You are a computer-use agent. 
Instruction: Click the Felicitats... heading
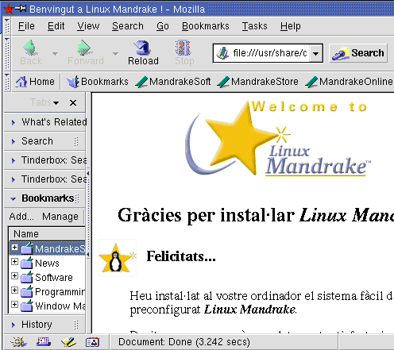click(181, 256)
